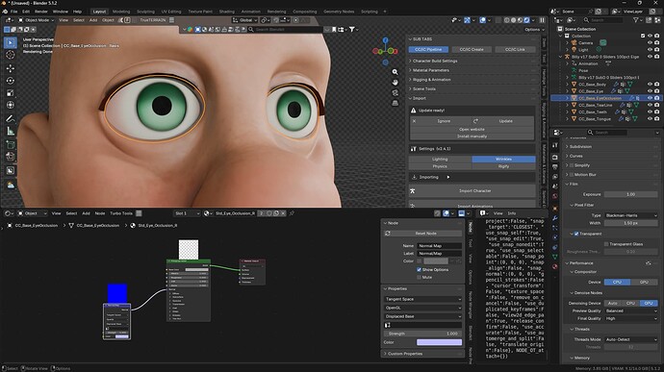Click the outliner filter funnel icon
This screenshot has width=664, height=372.
pyautogui.click(x=636, y=20)
